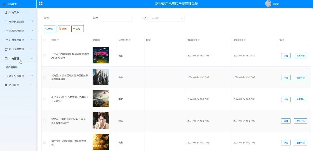This screenshot has width=313, height=151.
Task: Click the icon beside 电影信息管理
Action: pyautogui.click(x=6, y=31)
